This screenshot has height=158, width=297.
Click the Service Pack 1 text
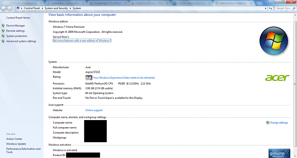61,37
